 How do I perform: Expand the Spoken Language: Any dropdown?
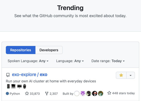[x=28, y=61]
